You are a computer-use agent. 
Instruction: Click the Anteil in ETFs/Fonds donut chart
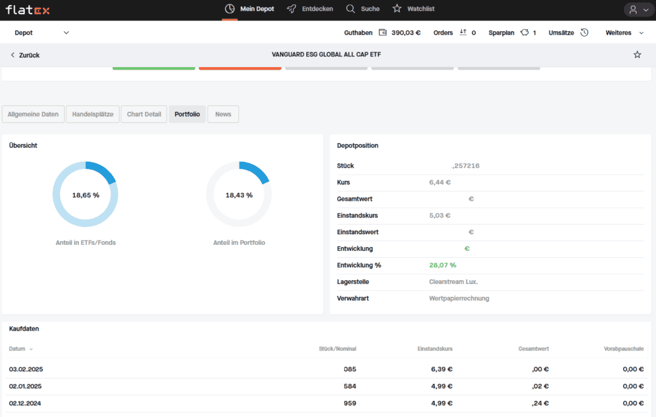pos(85,194)
